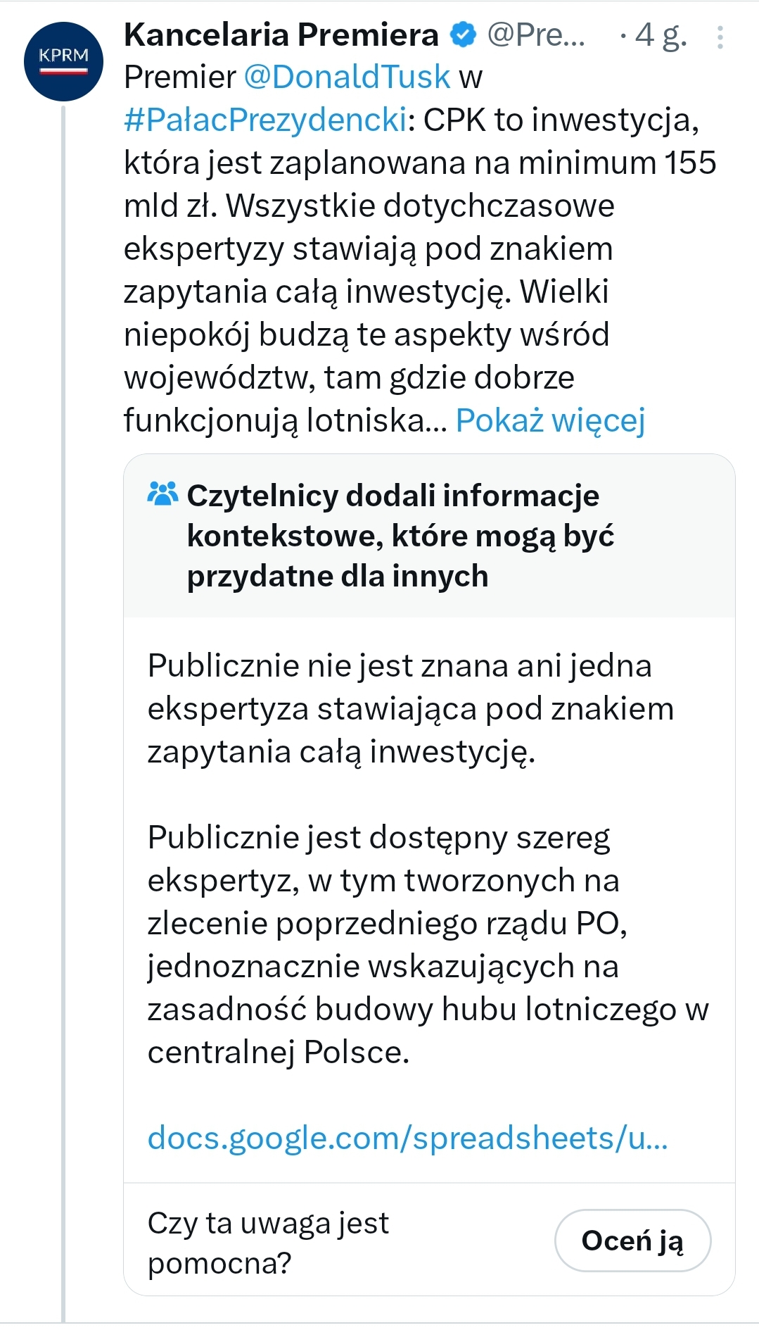Viewport: 759px width, 1330px height.
Task: Click the 'Czy ta uwaga jest pomocna?' prompt
Action: (268, 1243)
